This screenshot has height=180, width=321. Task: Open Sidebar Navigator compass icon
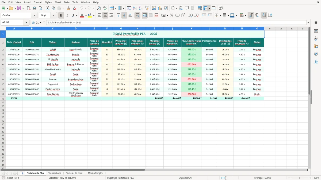316,54
